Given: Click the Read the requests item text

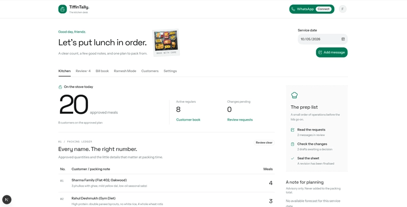Looking at the screenshot, I should 311,130.
